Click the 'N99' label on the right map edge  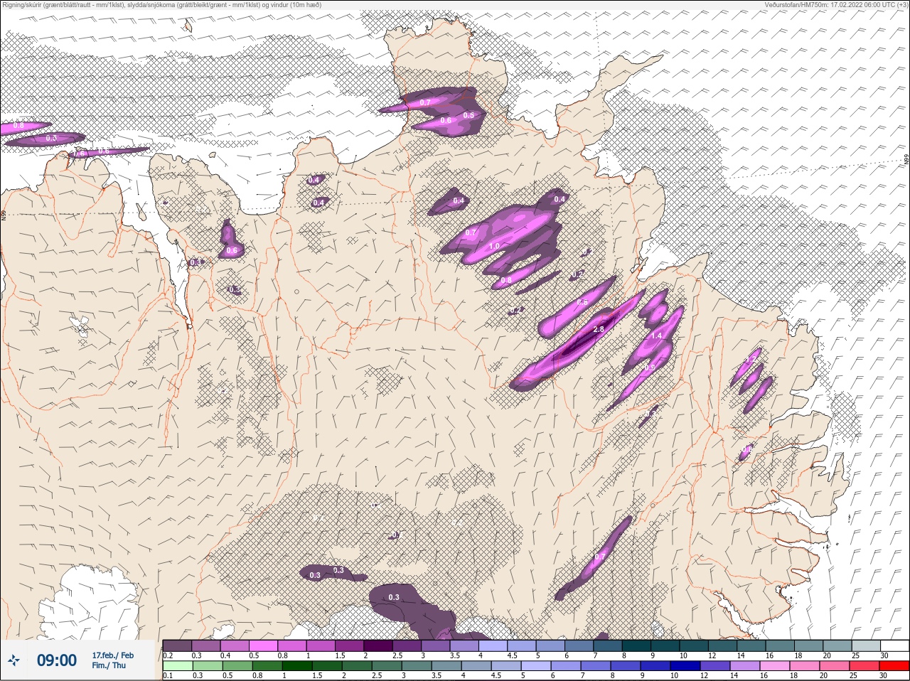(906, 161)
